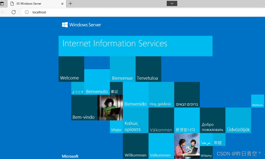Click the Hoş geldiniz tile
The height and width of the screenshot is (159, 265).
pyautogui.click(x=161, y=95)
